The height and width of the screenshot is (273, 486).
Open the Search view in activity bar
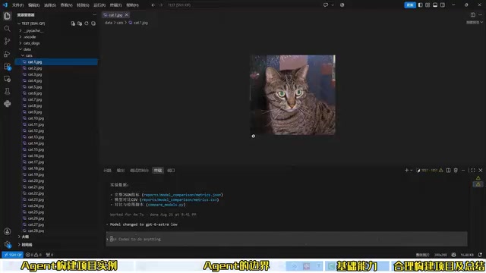[x=7, y=29]
